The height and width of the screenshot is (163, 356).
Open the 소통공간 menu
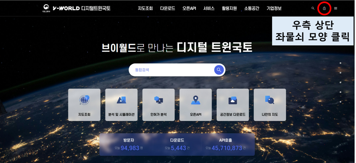point(252,8)
